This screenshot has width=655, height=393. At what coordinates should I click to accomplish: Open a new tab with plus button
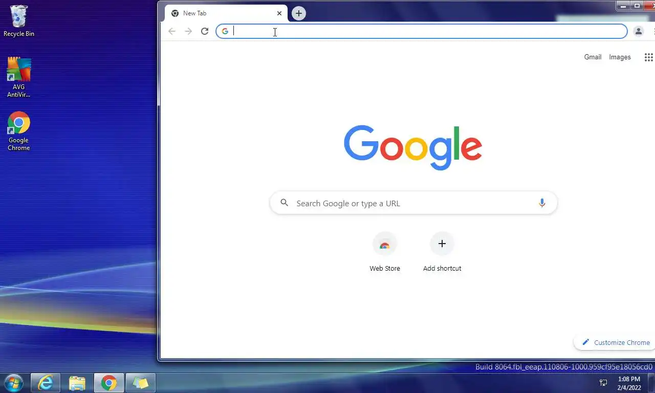[299, 13]
